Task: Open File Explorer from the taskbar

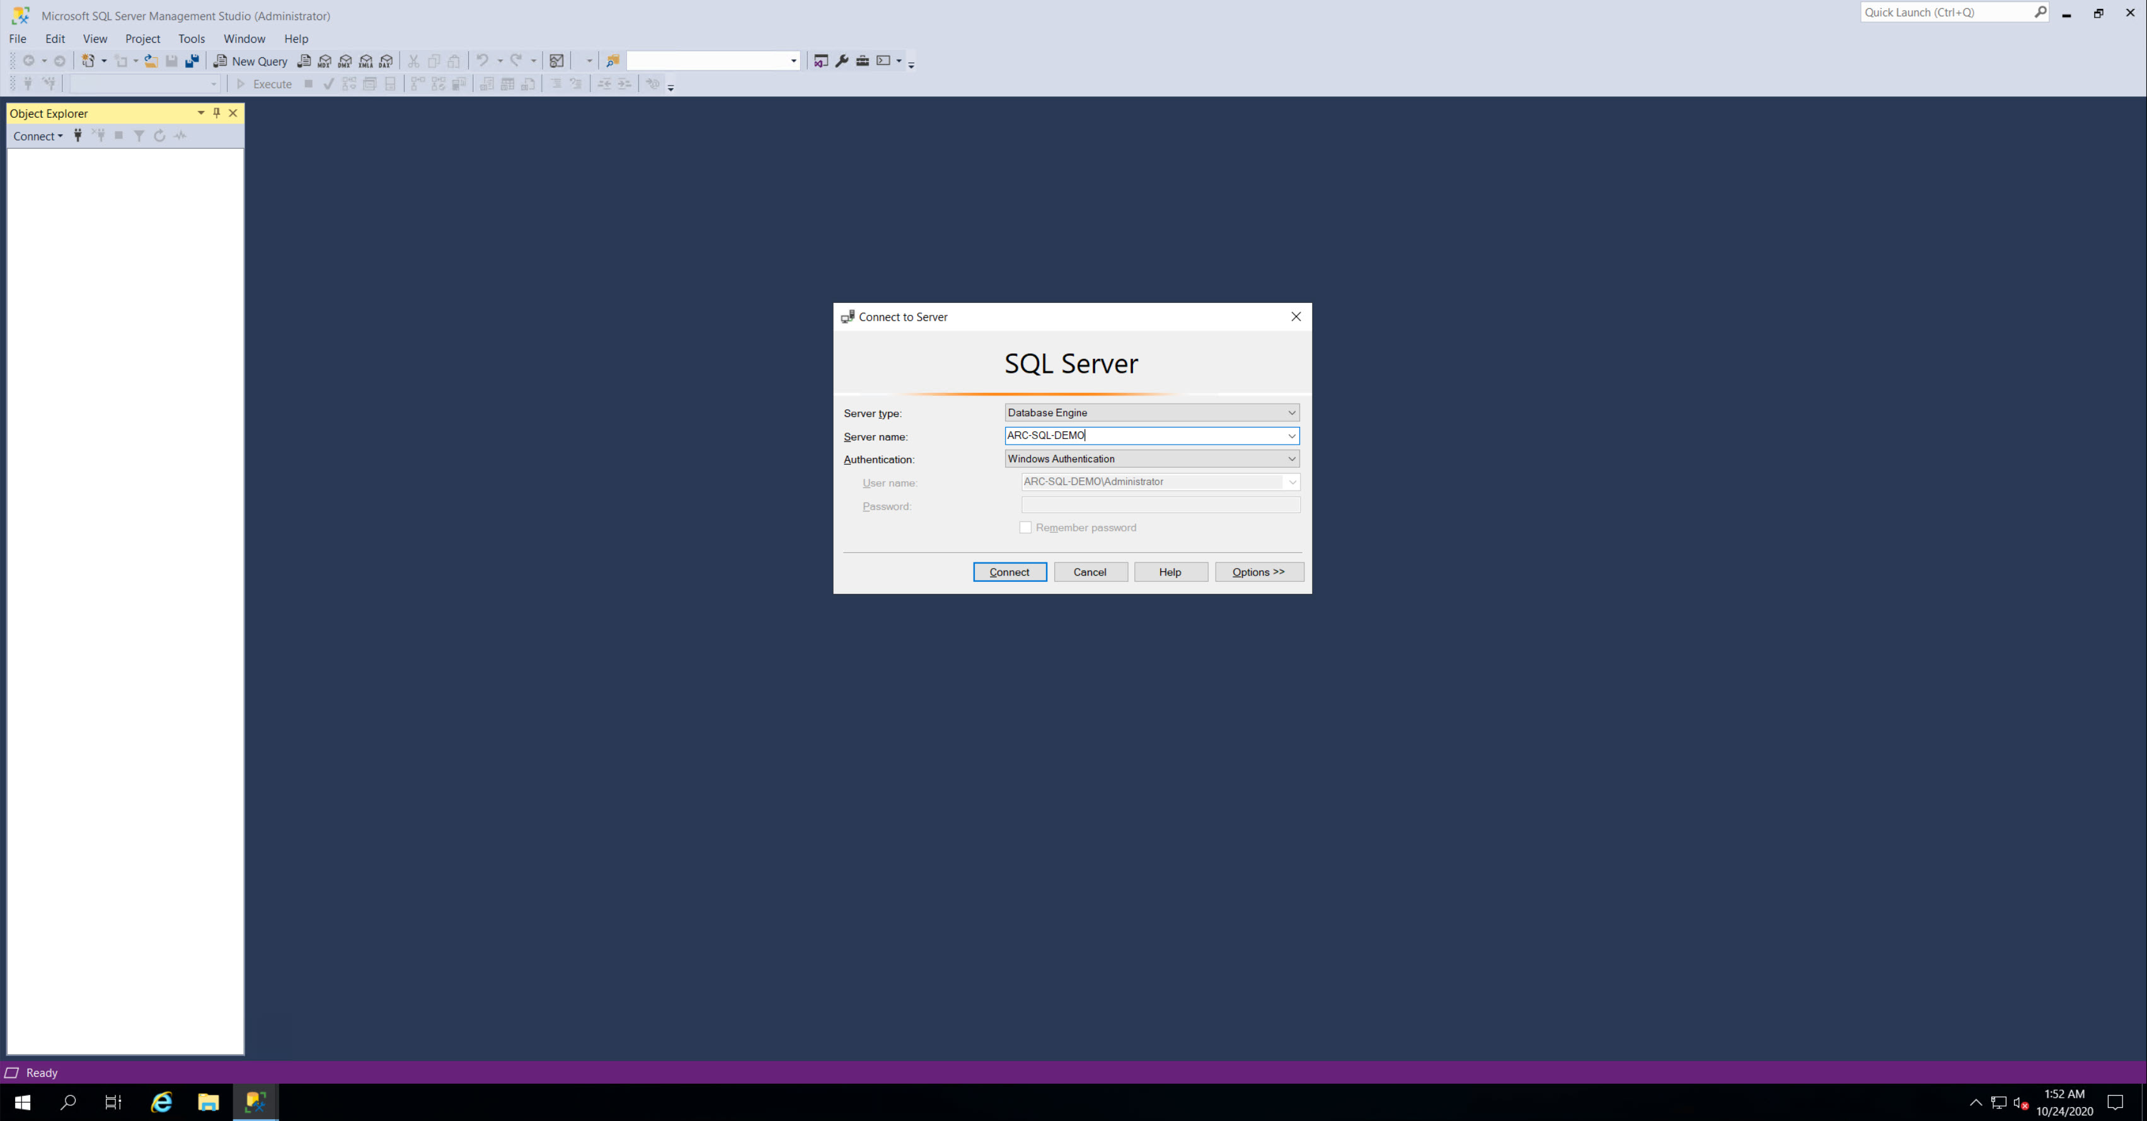Action: click(x=207, y=1103)
